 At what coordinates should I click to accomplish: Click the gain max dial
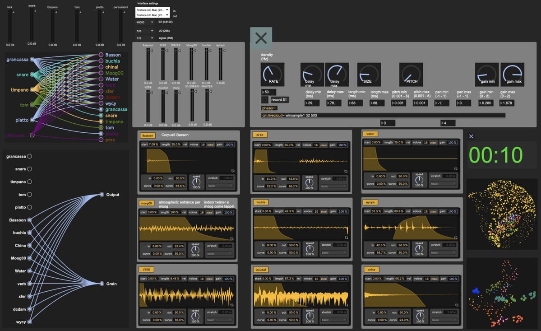pyautogui.click(x=513, y=74)
